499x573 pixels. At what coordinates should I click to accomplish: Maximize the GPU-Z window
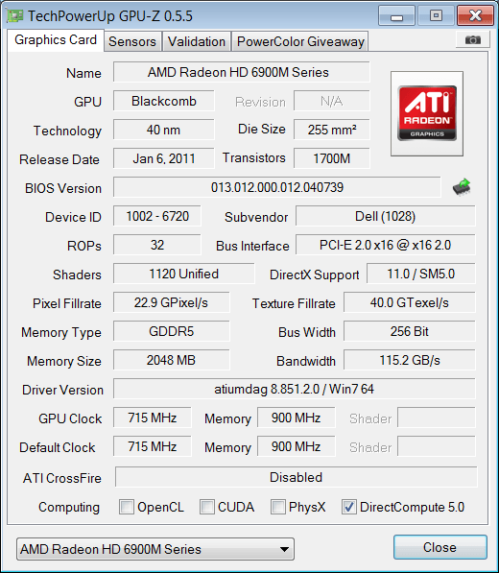click(x=436, y=15)
